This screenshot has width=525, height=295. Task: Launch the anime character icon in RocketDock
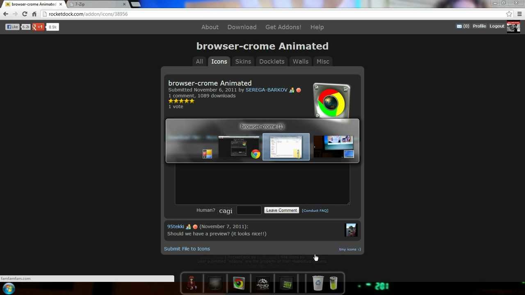[192, 283]
